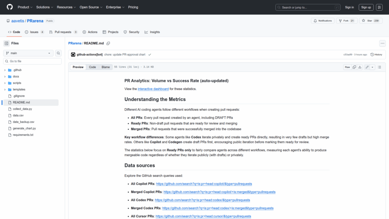Open Enterprise menu
Viewport: 389px width, 219px height.
click(x=115, y=7)
